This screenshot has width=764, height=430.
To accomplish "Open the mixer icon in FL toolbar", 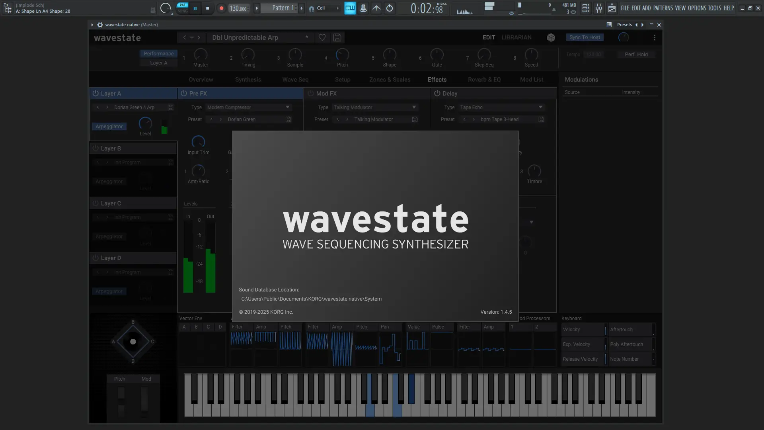I will point(599,8).
